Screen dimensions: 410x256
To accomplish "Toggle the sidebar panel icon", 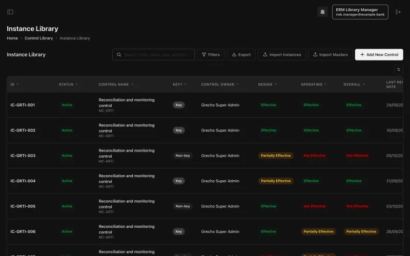I will point(10,12).
